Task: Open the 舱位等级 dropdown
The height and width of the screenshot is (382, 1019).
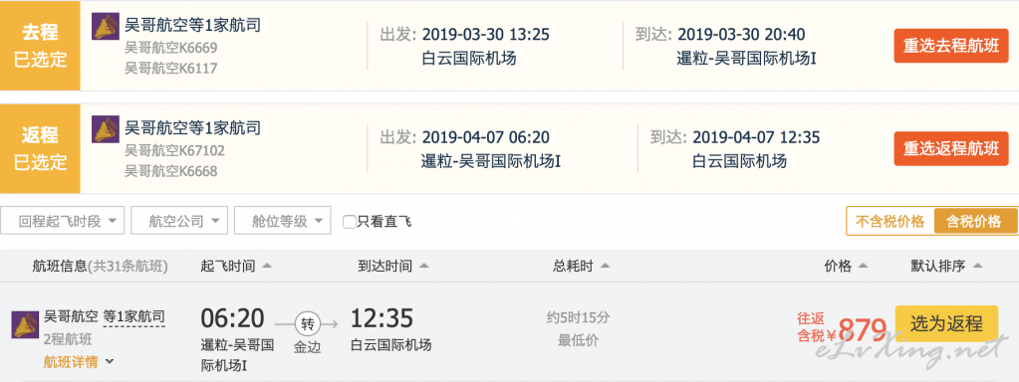Action: click(283, 221)
